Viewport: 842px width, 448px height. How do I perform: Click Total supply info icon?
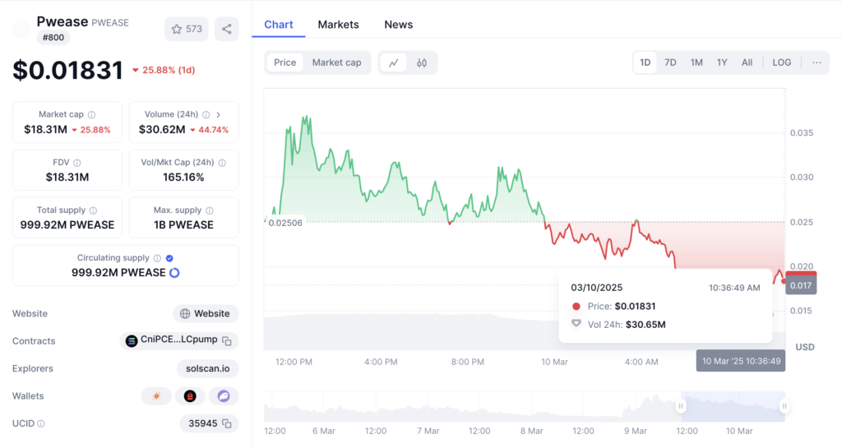[x=94, y=210]
